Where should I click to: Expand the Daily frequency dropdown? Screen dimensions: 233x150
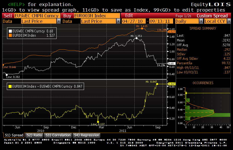(201, 21)
